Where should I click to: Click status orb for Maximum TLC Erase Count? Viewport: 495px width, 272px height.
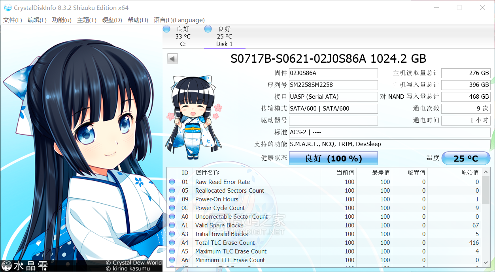[x=172, y=251]
